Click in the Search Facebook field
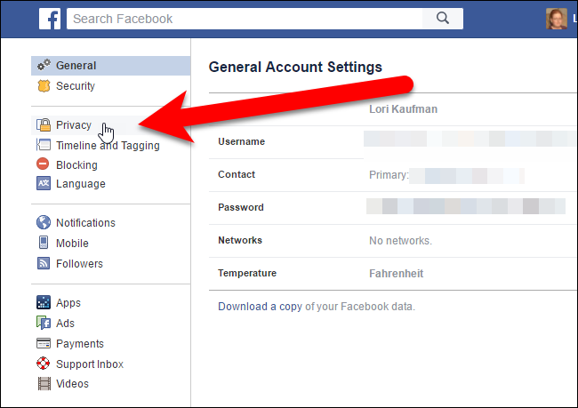 [240, 18]
